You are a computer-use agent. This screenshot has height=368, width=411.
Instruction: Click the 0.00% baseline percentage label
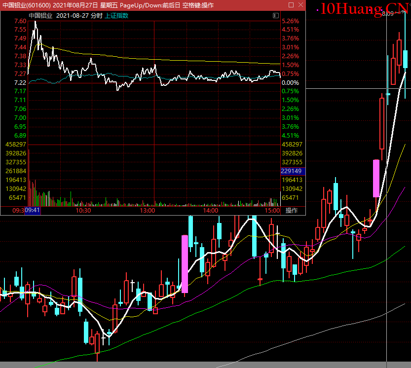(291, 83)
